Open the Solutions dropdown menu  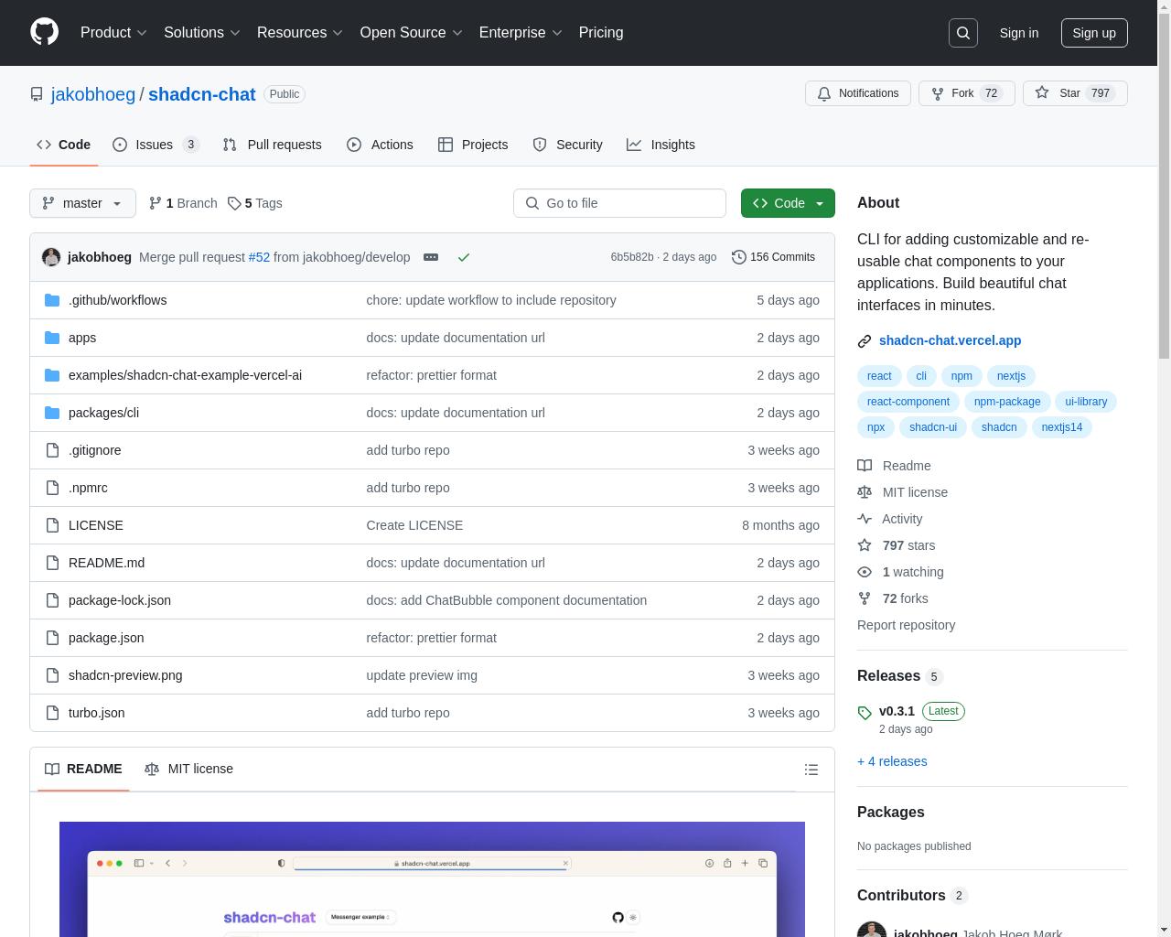202,33
